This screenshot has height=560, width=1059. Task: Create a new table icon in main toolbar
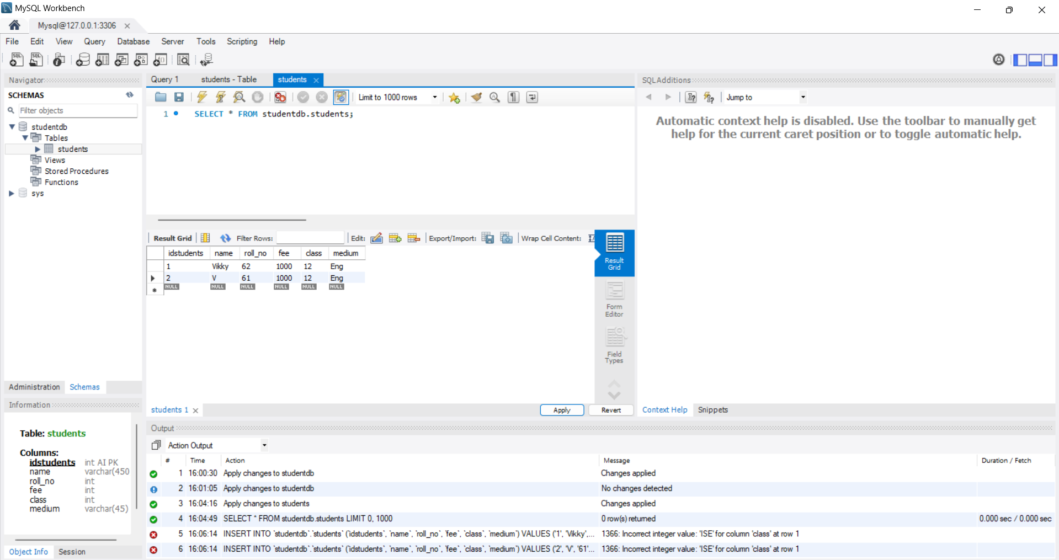click(x=102, y=60)
